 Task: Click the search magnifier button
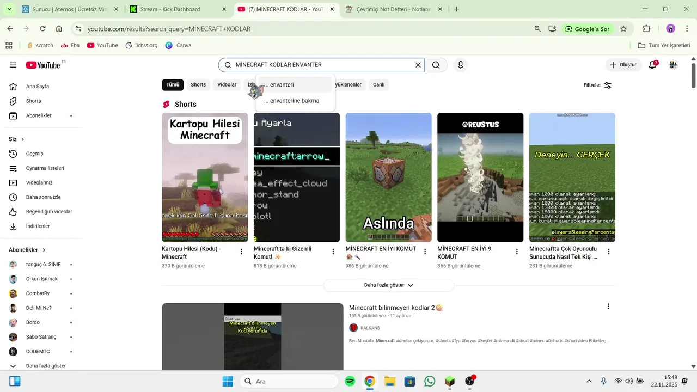coord(436,65)
